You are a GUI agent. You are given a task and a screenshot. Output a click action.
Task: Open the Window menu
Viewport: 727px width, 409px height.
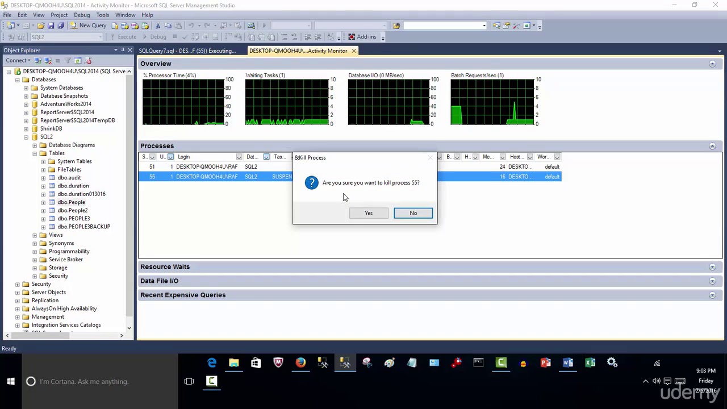125,15
